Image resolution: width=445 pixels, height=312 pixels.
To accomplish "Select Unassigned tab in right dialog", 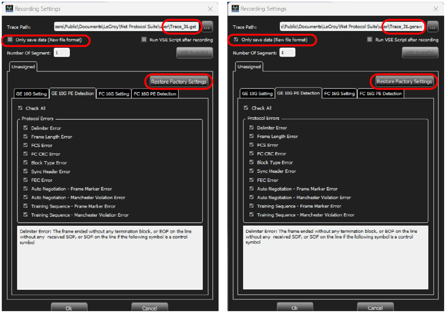I will 249,67.
